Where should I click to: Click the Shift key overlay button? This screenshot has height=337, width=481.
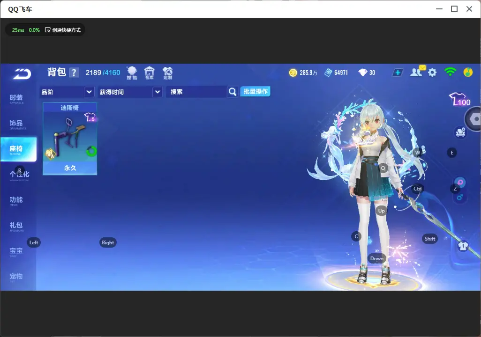pyautogui.click(x=430, y=239)
